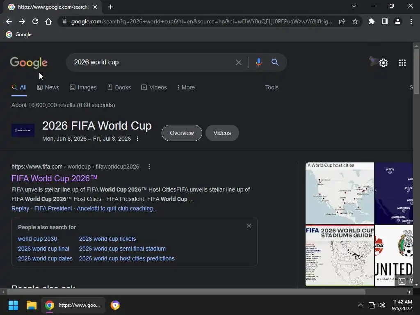Click the 2026 FIFA World Cup logo thumbnail
420x315 pixels.
click(23, 130)
